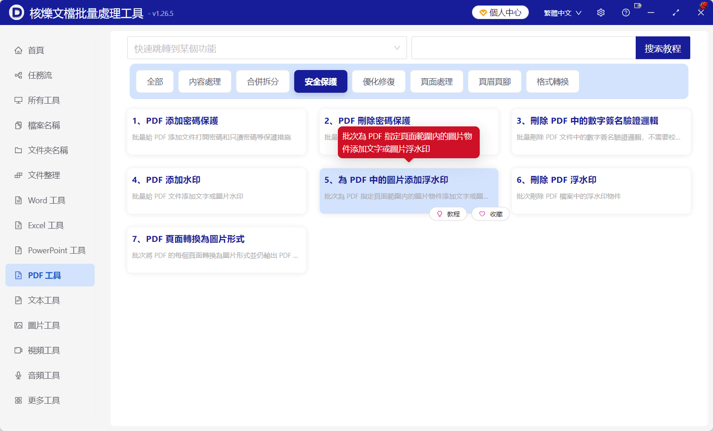Click the diamond icon in 個人中心
Viewport: 713px width, 431px height.
tap(483, 13)
